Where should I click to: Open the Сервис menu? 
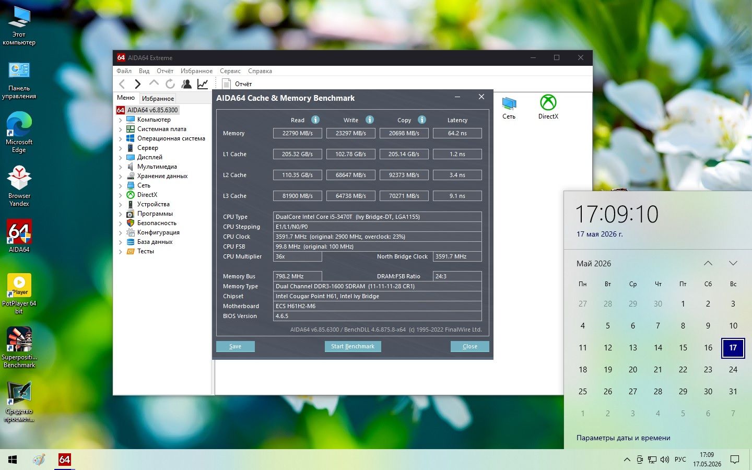pyautogui.click(x=230, y=71)
